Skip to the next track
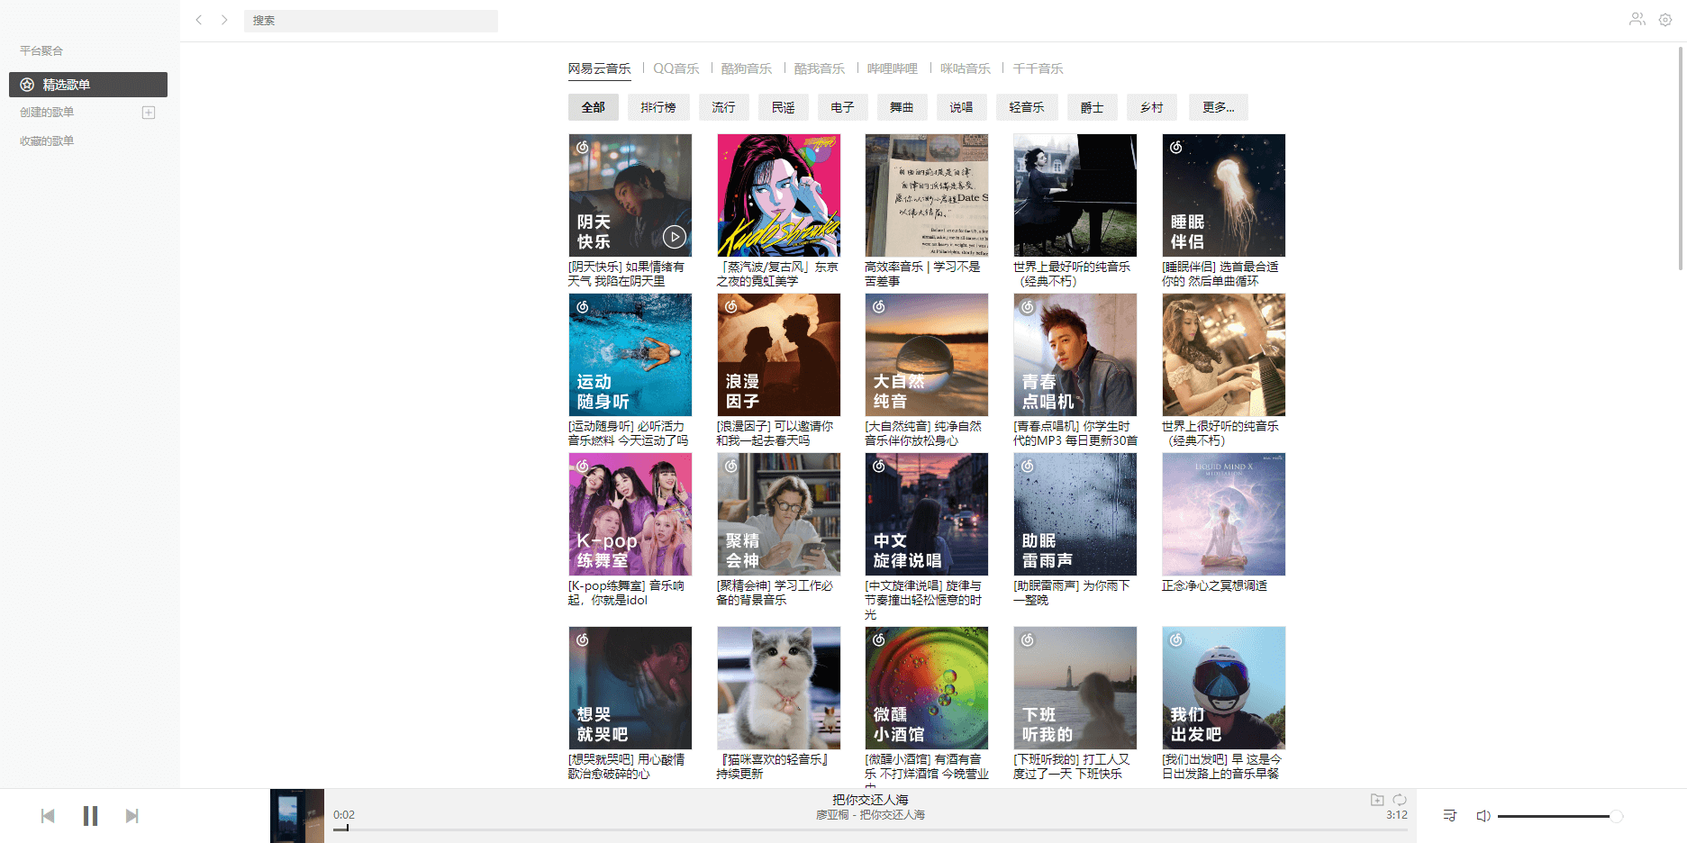 (132, 816)
